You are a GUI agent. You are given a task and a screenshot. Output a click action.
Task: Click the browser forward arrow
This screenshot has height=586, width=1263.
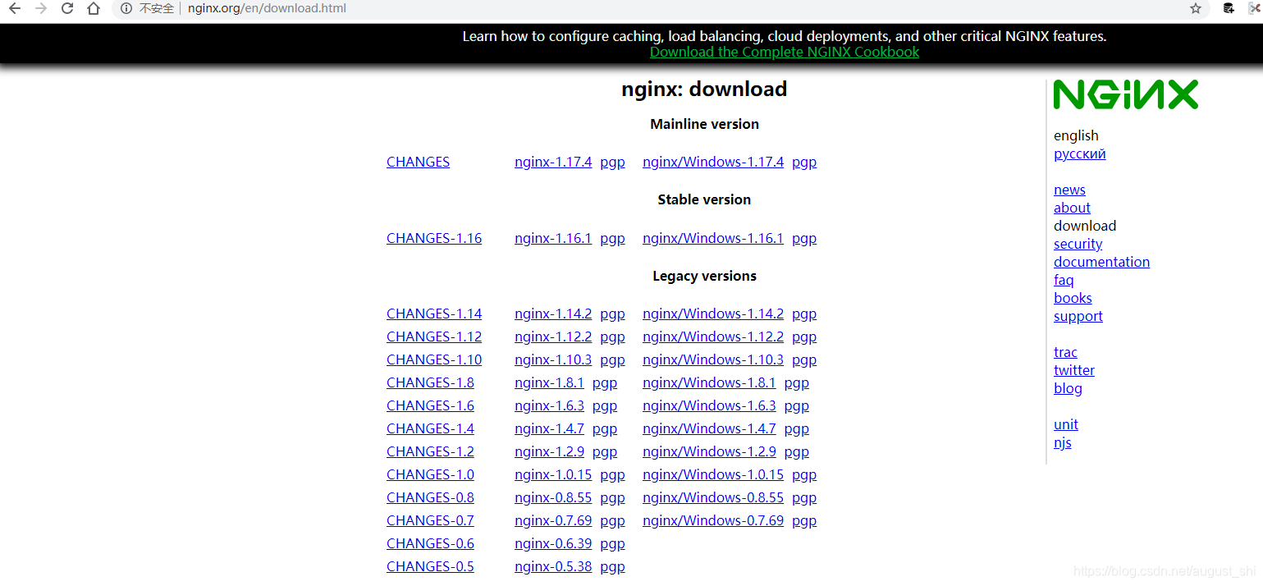tap(40, 9)
